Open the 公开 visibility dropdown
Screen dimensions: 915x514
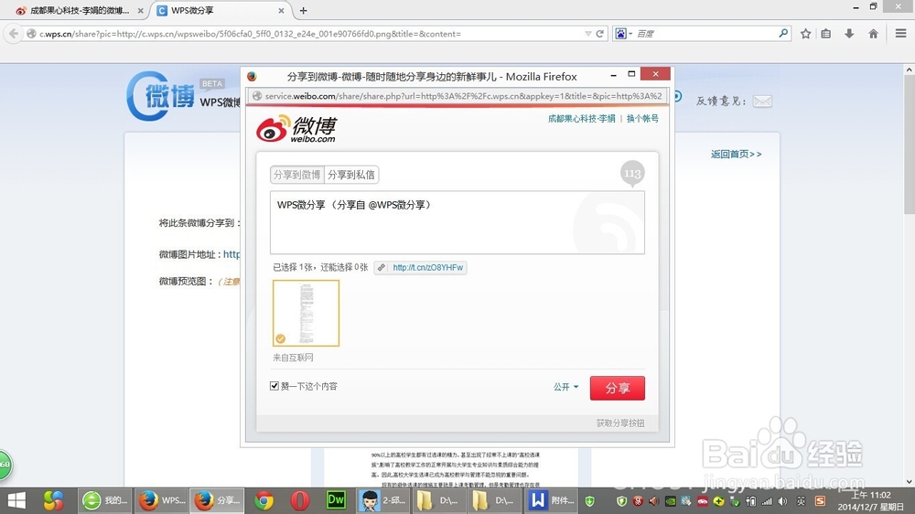click(566, 387)
